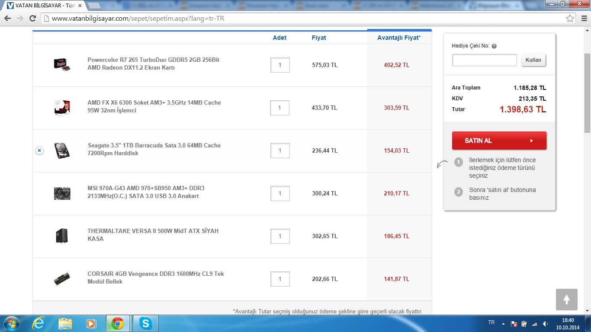
Task: Open Media Player taskbar icon
Action: [91, 323]
